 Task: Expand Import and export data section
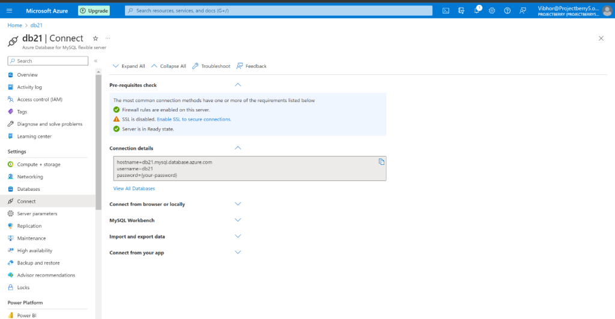pyautogui.click(x=238, y=236)
